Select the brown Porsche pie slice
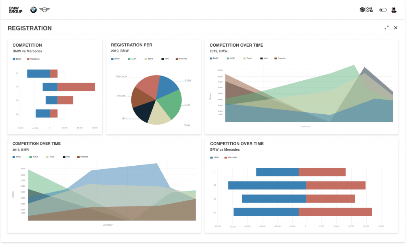This screenshot has height=244, width=406. 141,98
